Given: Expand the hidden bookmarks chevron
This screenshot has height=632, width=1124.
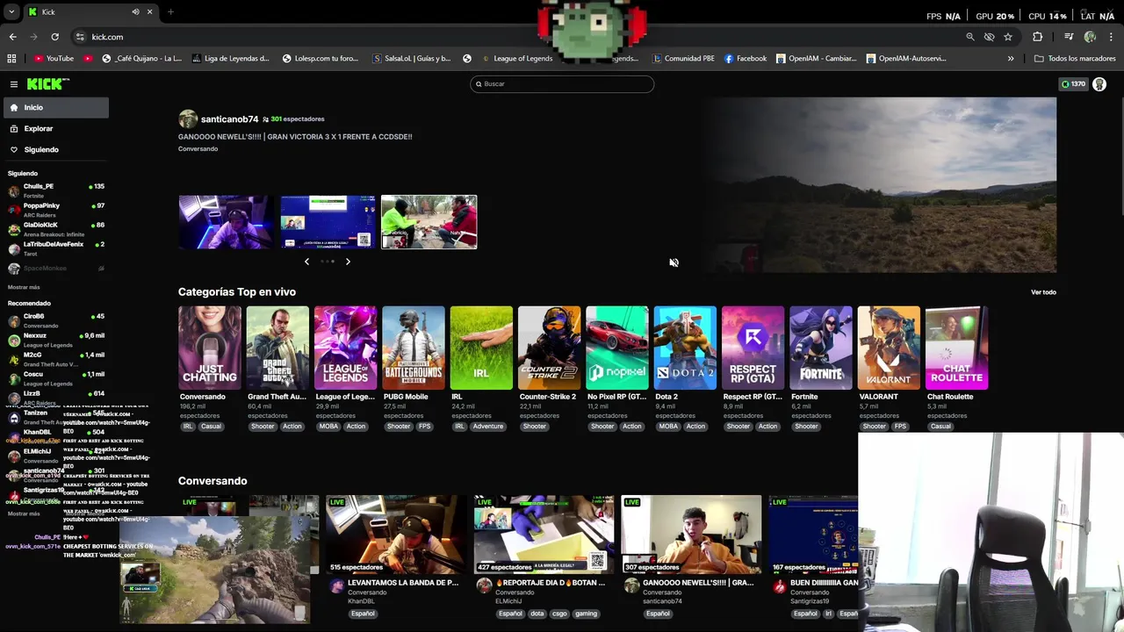Looking at the screenshot, I should 1011,59.
